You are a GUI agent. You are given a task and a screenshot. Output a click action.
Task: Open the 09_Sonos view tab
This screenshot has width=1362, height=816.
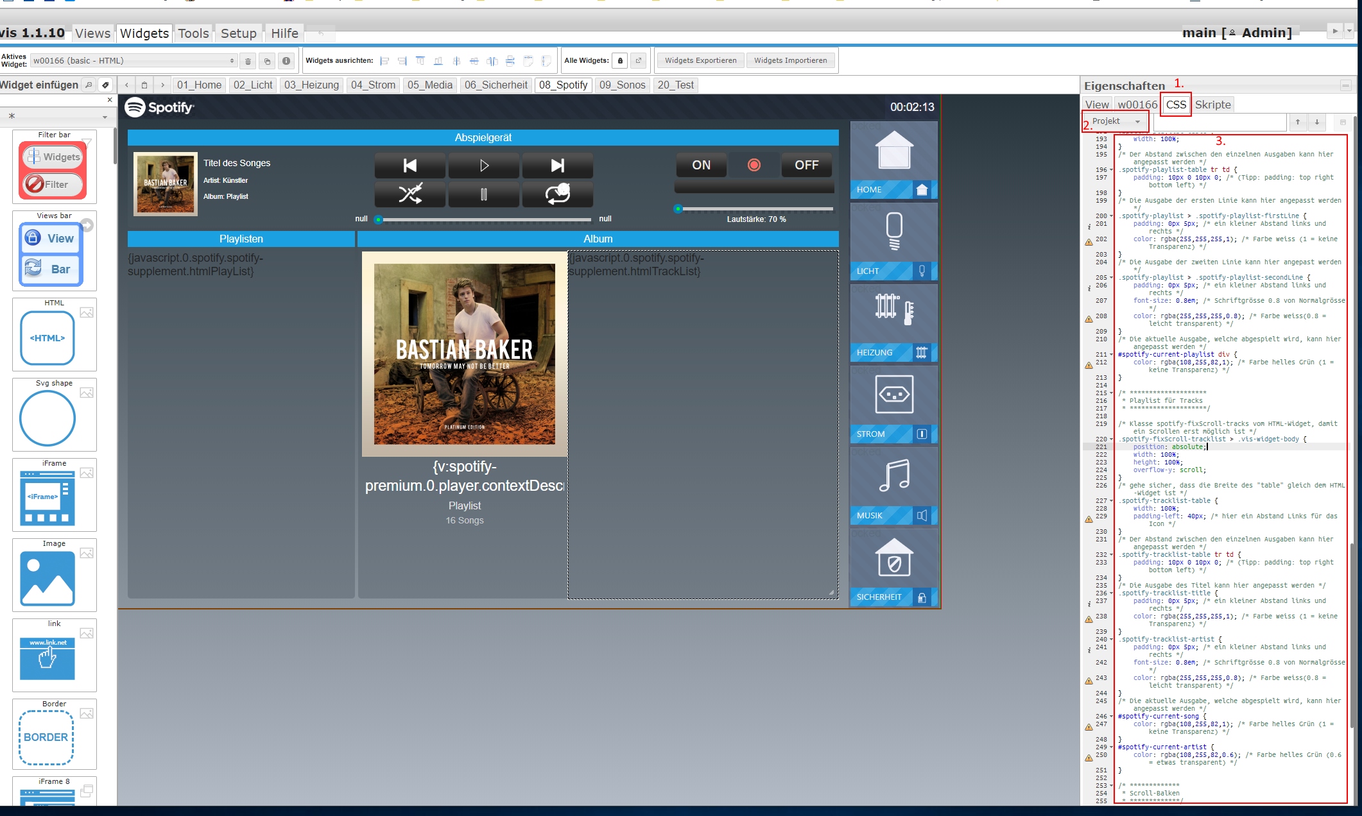(x=622, y=85)
